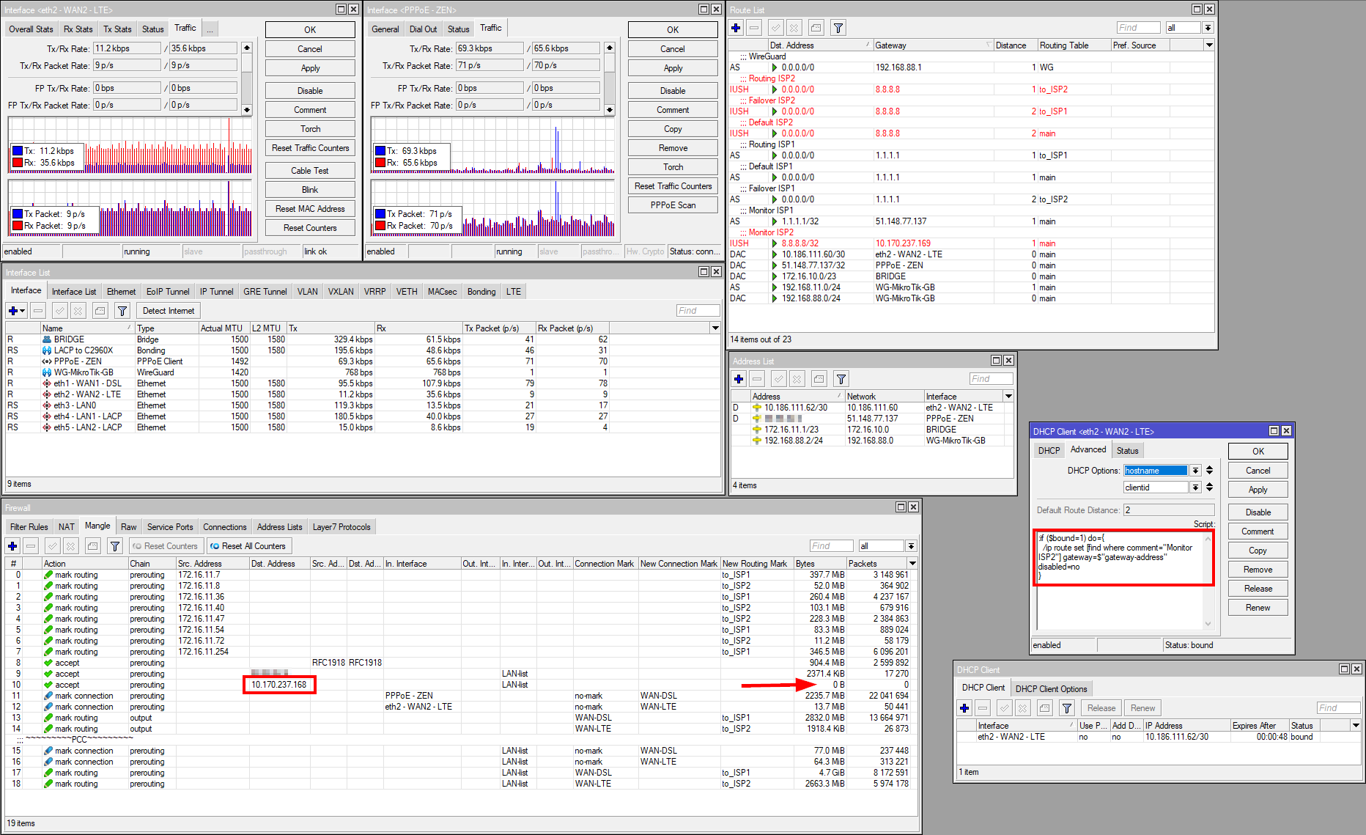1366x835 pixels.
Task: Open the DHCP Client Options tab
Action: (1051, 689)
